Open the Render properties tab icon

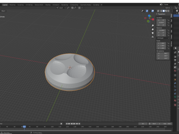click(175, 57)
